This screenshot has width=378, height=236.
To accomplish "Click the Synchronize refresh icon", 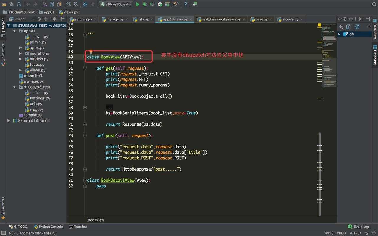I will pos(19,4).
